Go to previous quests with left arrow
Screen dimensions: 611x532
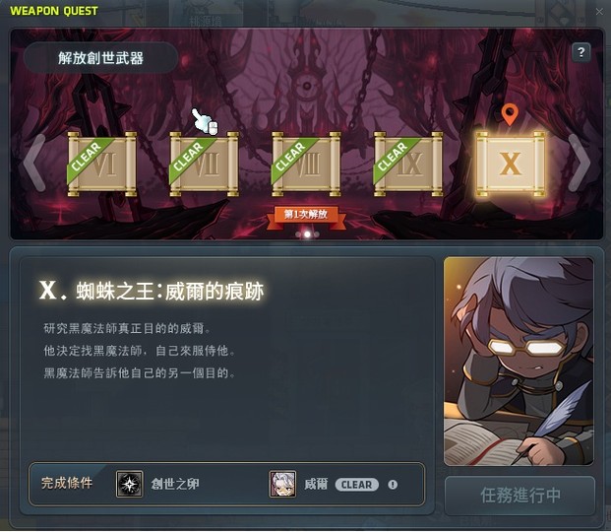tap(33, 163)
